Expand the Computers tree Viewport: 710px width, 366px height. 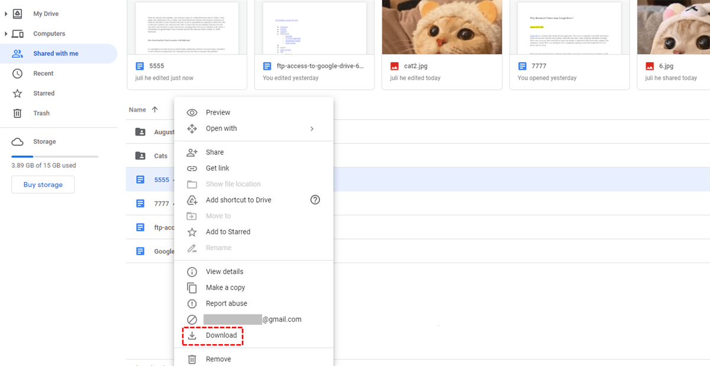[x=6, y=34]
